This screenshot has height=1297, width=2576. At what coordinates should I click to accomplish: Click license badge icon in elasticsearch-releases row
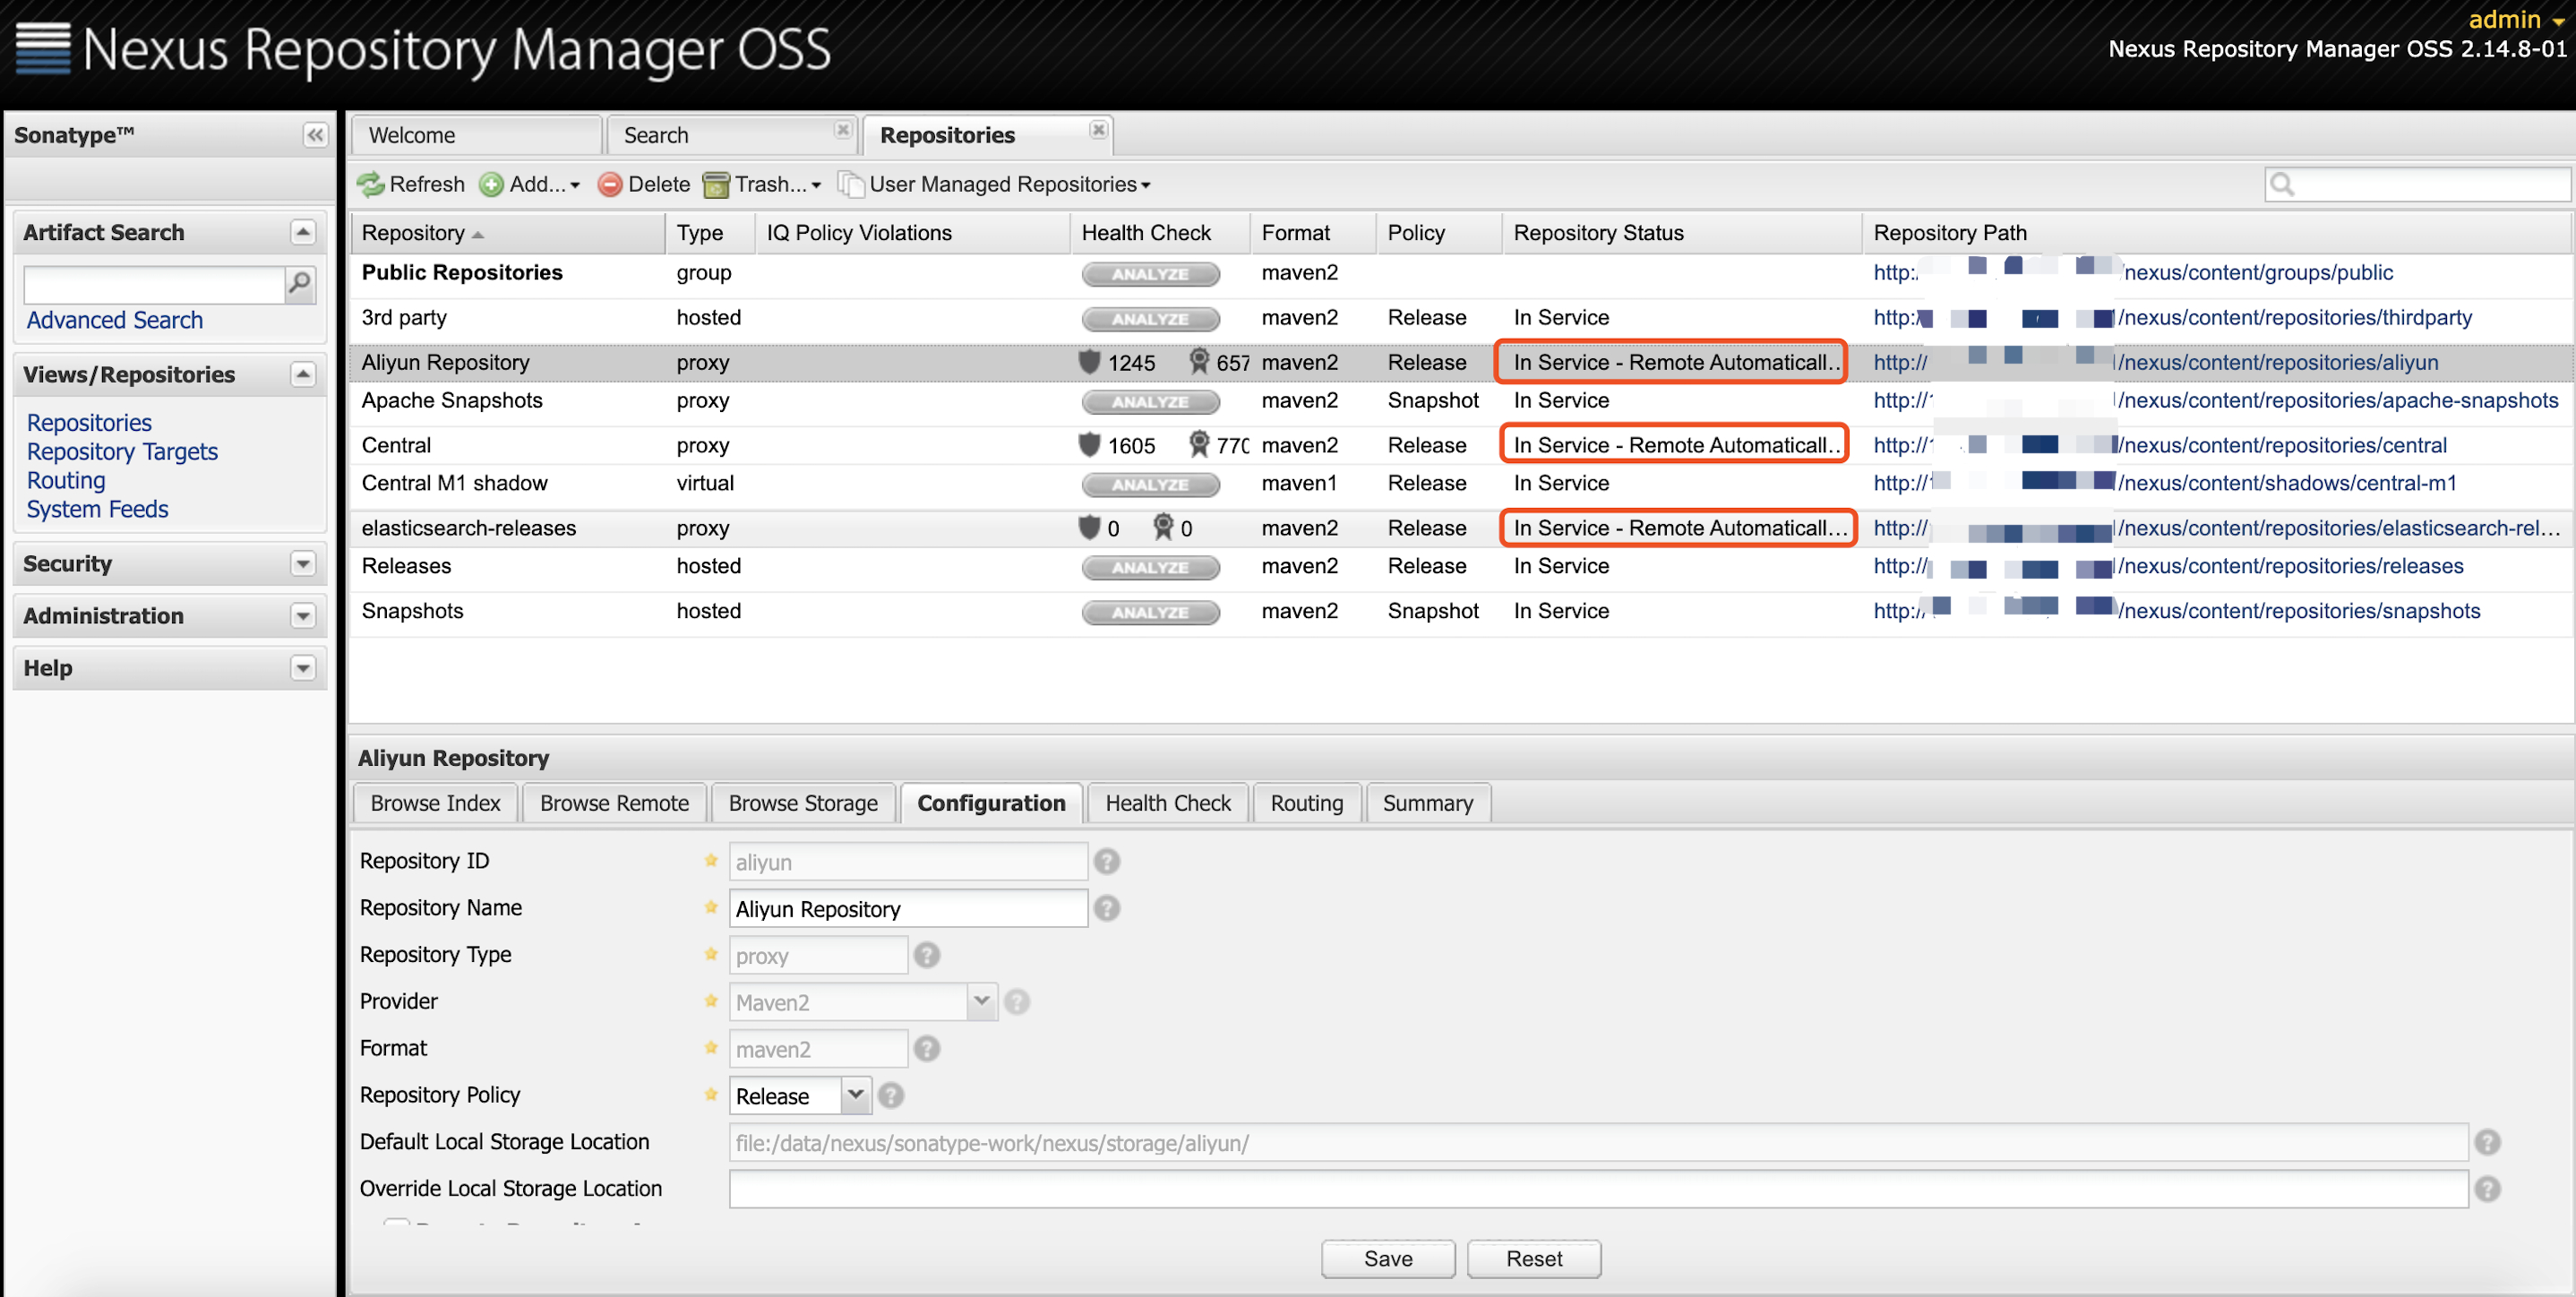[1163, 527]
